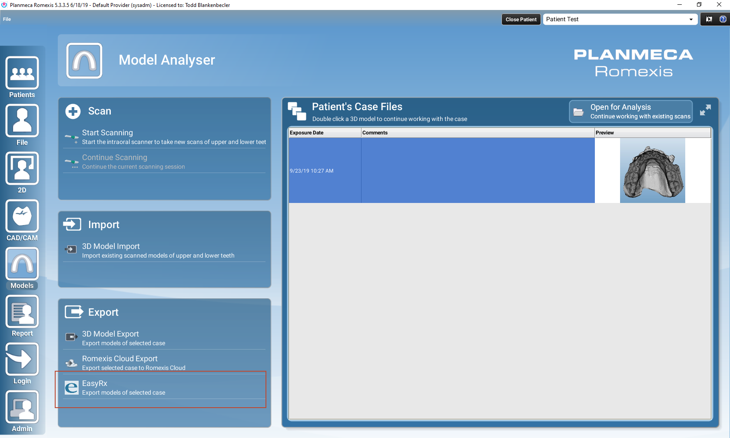Click the 3D Model Export icon
Viewport: 730px width, 438px height.
click(71, 337)
